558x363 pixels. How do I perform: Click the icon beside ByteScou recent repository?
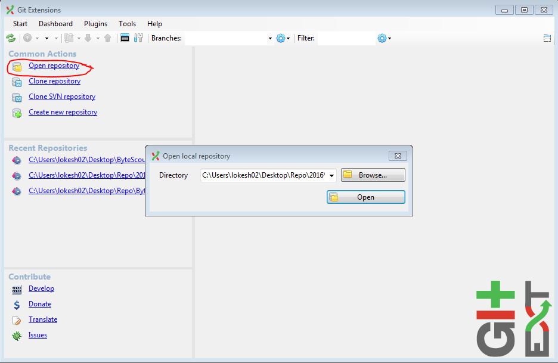click(17, 160)
